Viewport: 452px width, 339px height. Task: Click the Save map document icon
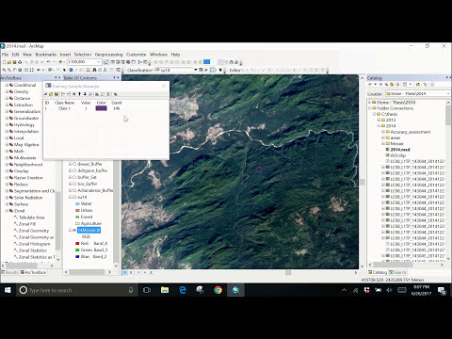pyautogui.click(x=14, y=62)
